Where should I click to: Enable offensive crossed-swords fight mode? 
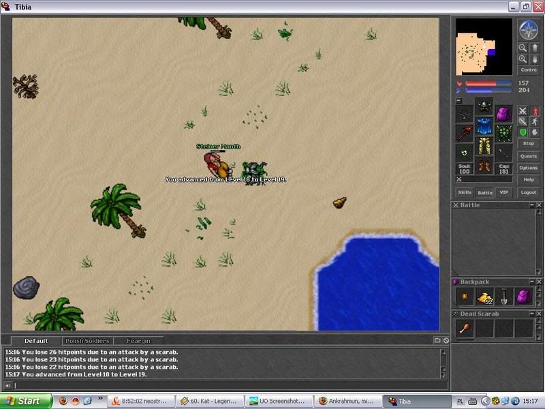point(523,111)
